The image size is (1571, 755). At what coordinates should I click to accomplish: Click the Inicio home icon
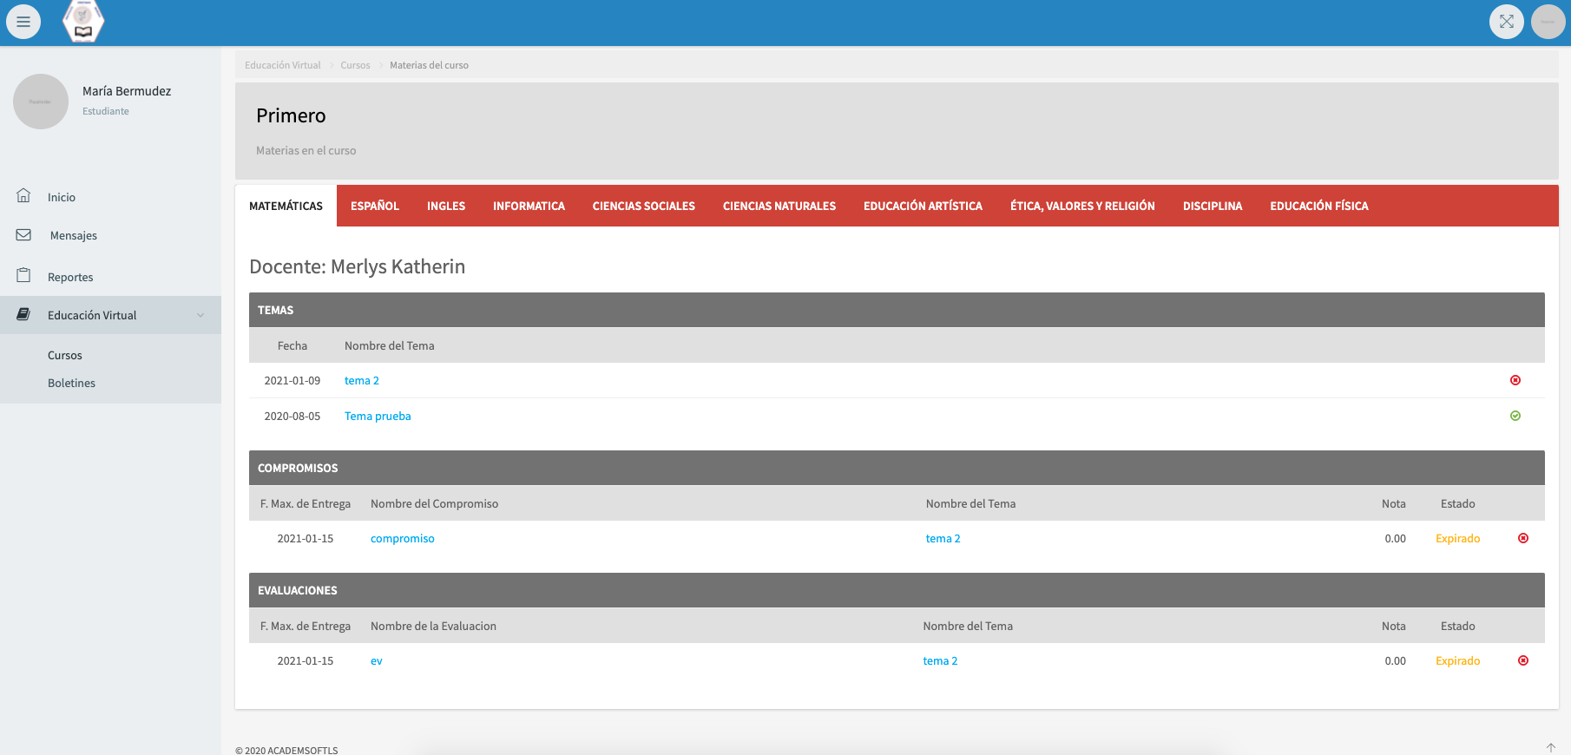[23, 196]
